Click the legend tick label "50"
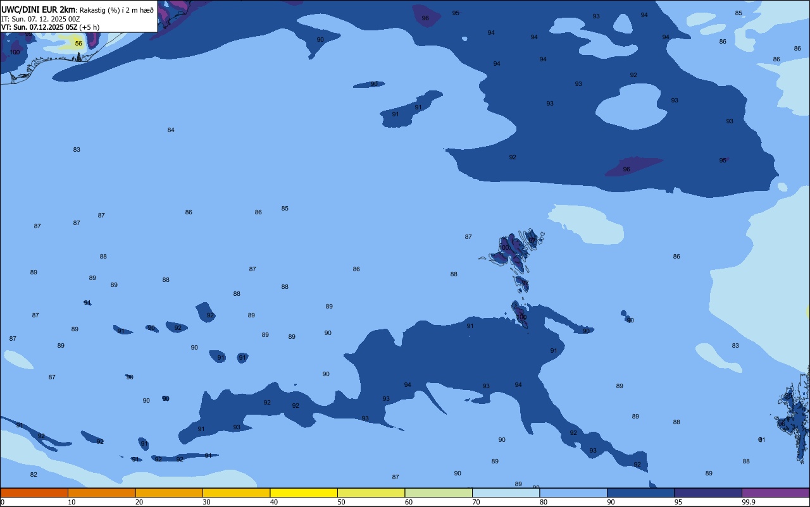 (341, 502)
